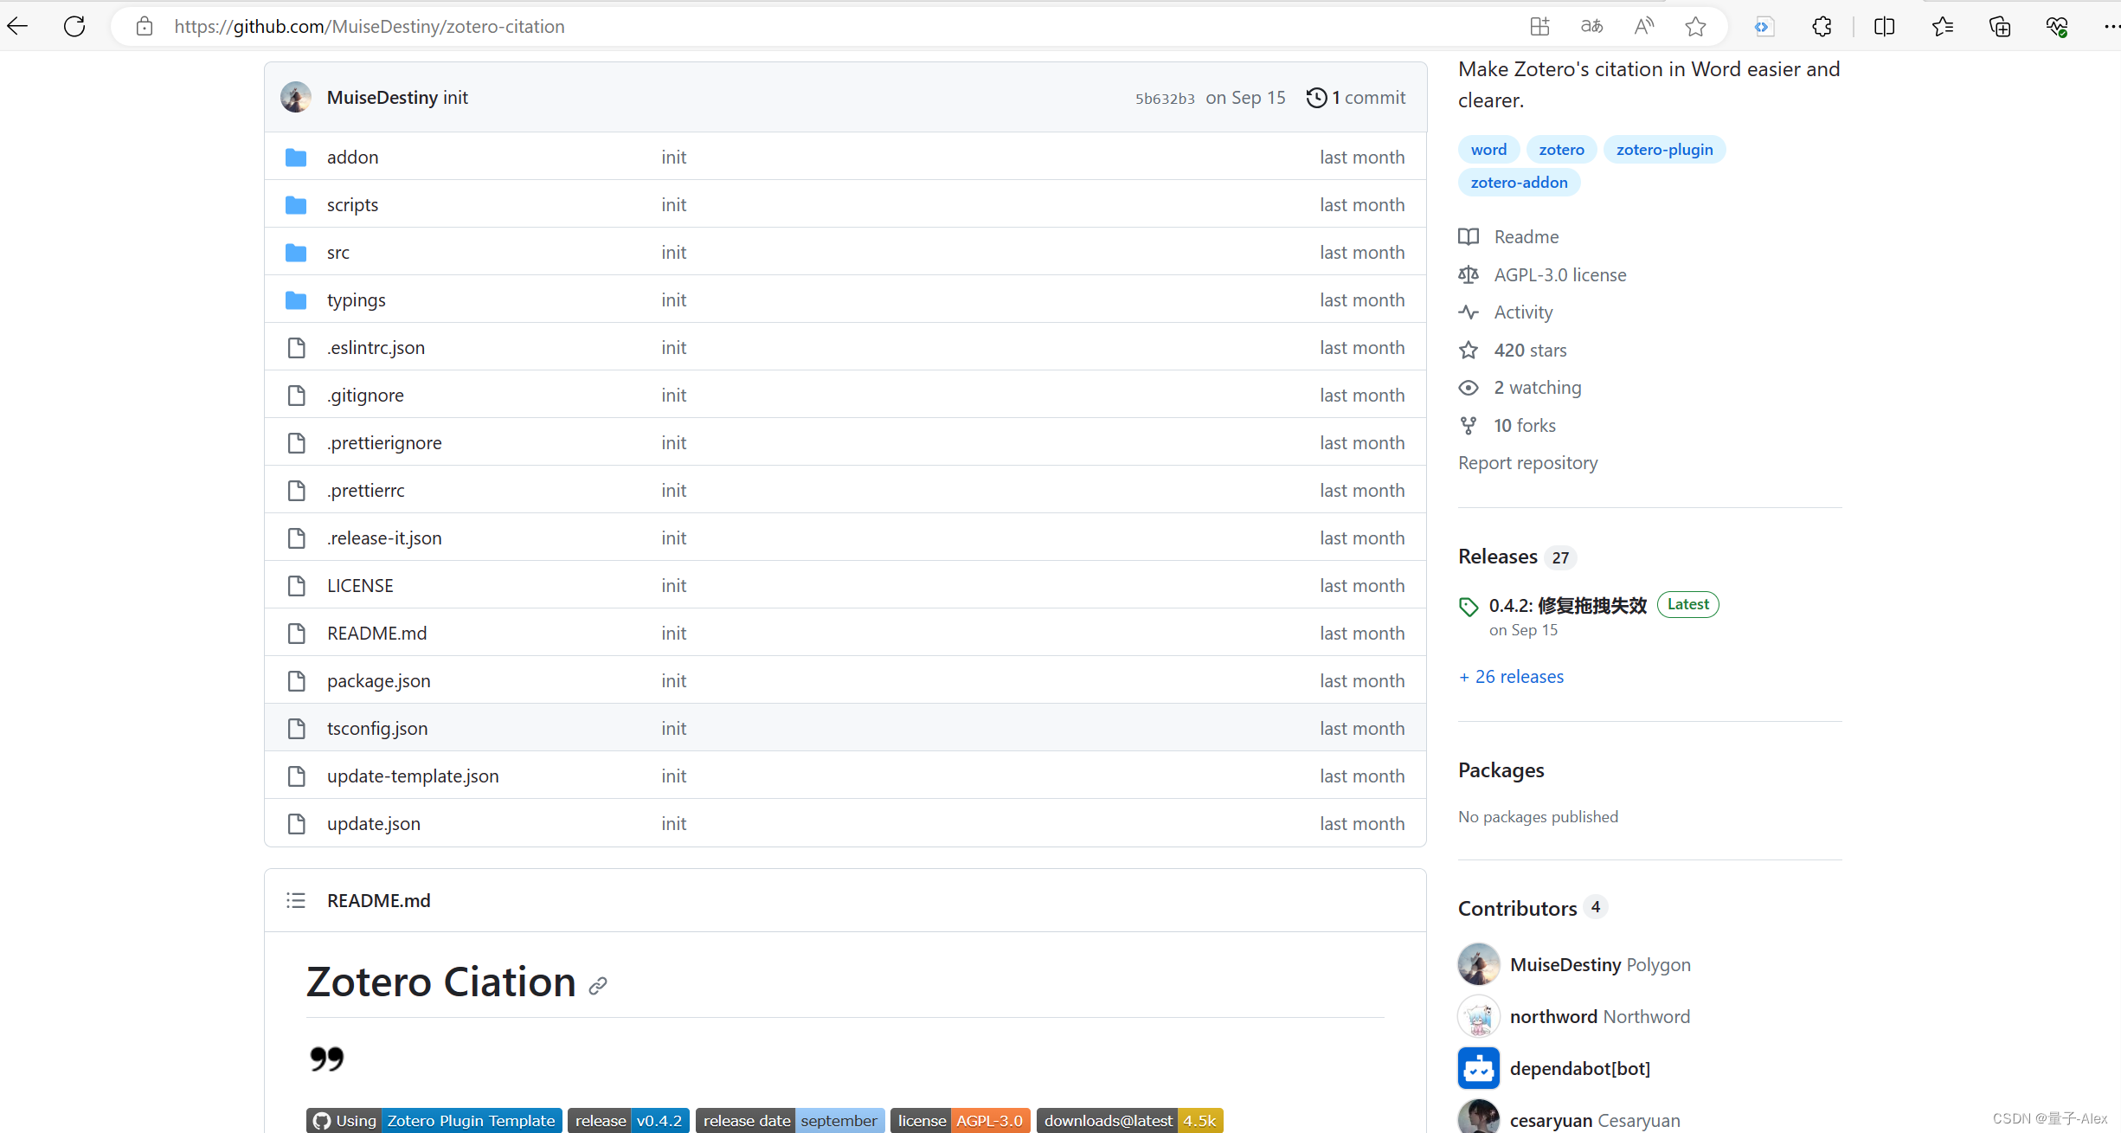Open the translate page icon
Viewport: 2121px width, 1133px height.
1591,26
